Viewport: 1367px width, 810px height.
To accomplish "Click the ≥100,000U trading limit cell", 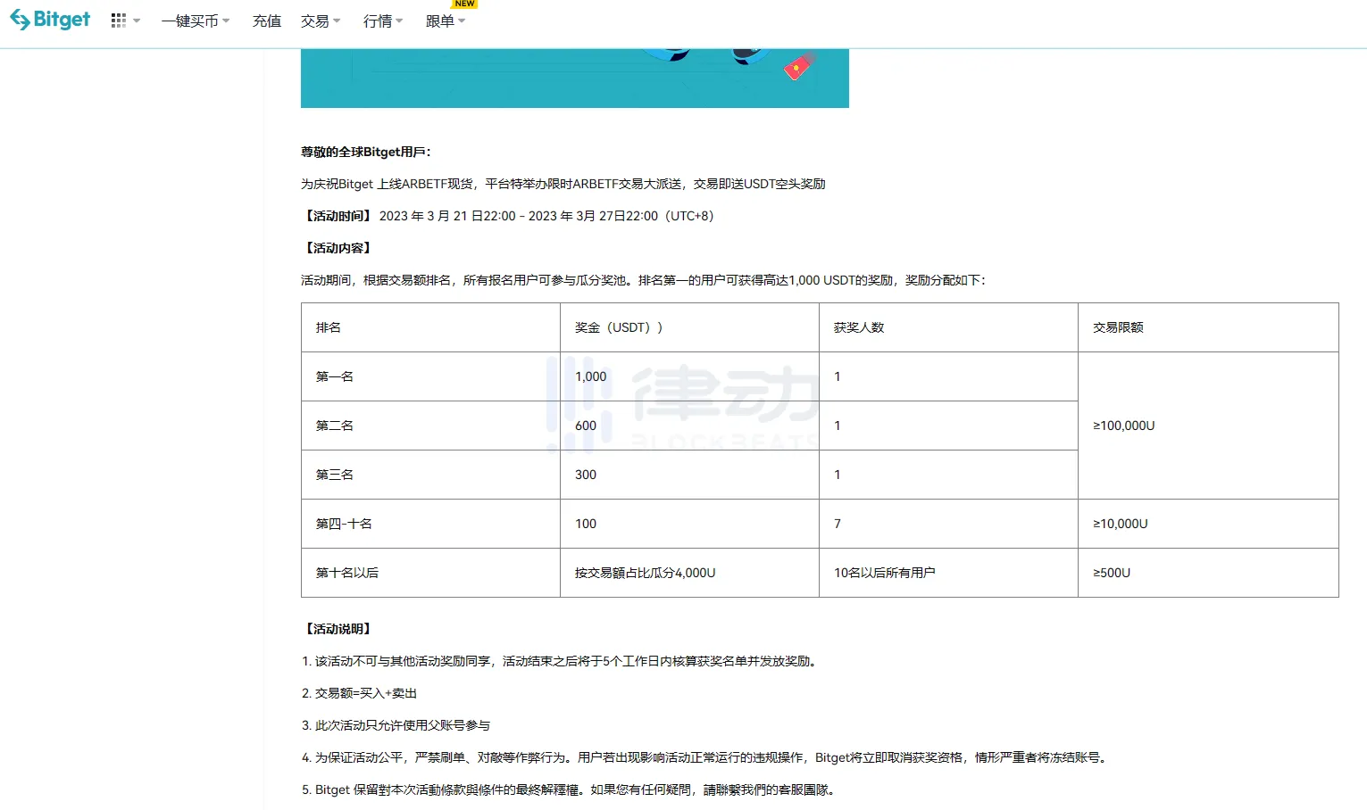I will 1123,426.
